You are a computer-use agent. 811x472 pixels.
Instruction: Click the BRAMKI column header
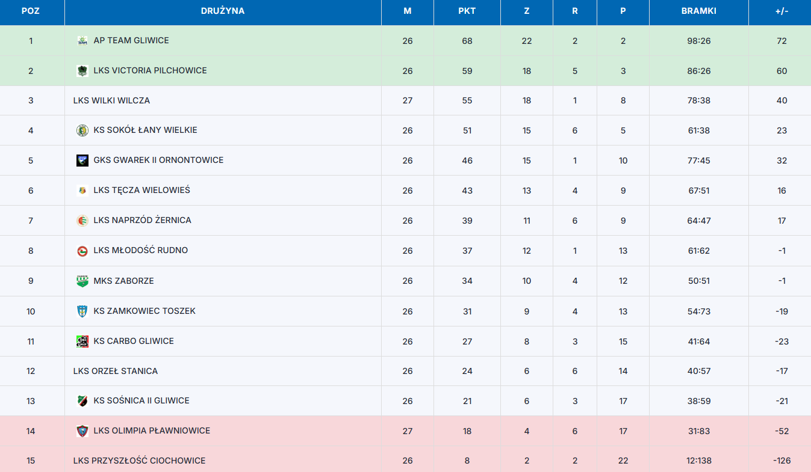coord(699,11)
